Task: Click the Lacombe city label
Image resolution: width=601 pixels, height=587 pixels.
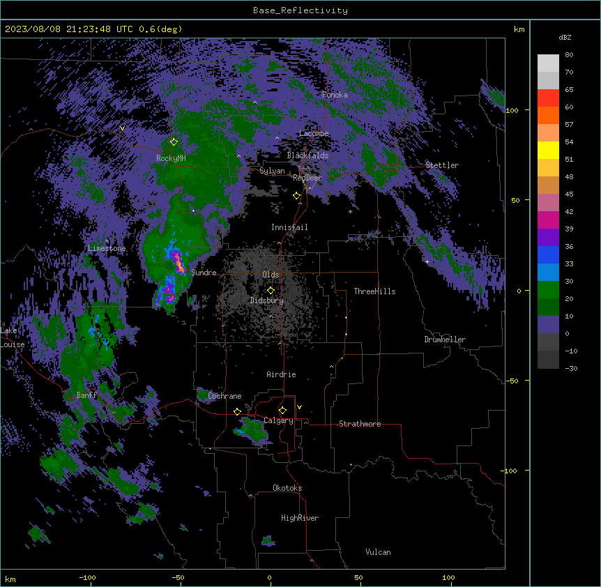Action: click(314, 133)
